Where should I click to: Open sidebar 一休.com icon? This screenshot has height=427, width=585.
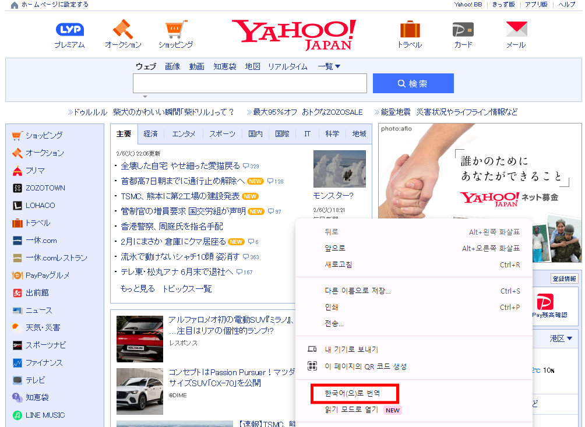[x=17, y=241]
